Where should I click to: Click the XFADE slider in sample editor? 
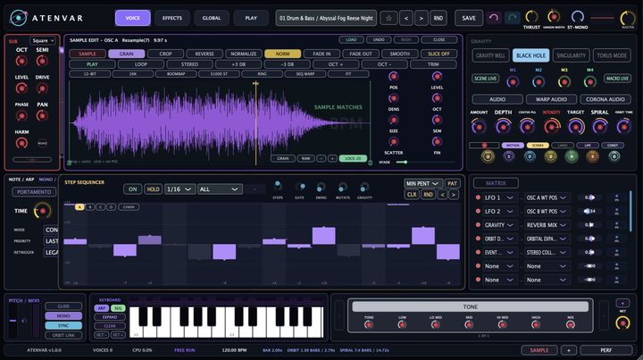(426, 163)
